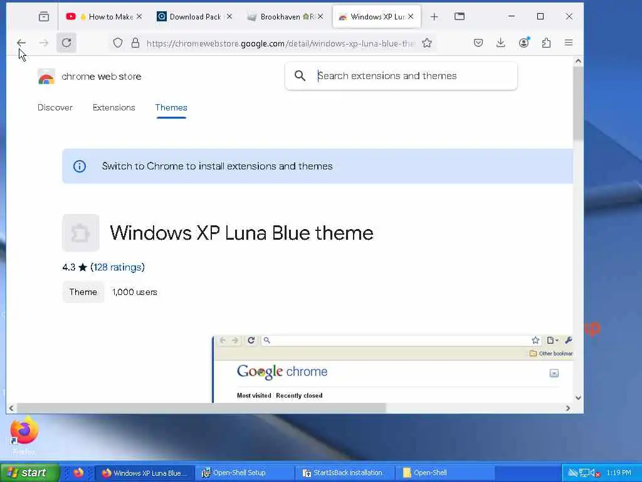Viewport: 642px width, 482px height.
Task: Click the theme placeholder icon next to title
Action: [81, 233]
